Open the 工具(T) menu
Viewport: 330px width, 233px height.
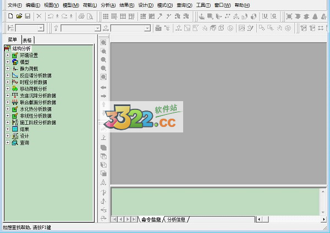(204, 5)
